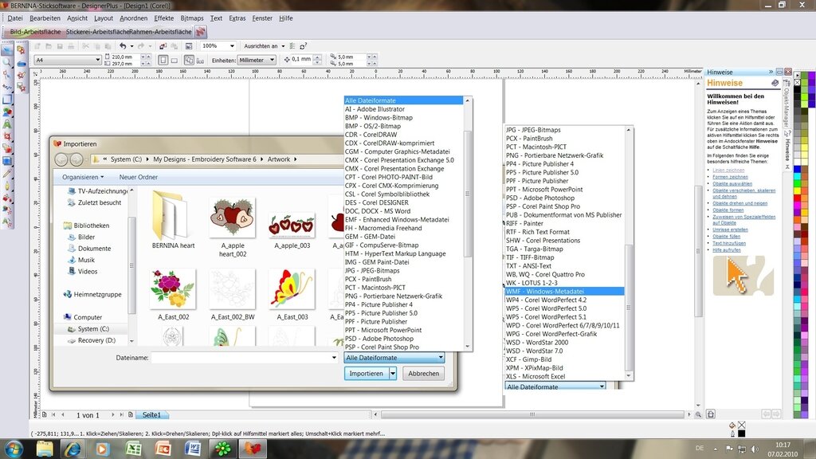Screen dimensions: 816x459
Task: Click the back arrow in Importieren dialog
Action: (x=61, y=159)
